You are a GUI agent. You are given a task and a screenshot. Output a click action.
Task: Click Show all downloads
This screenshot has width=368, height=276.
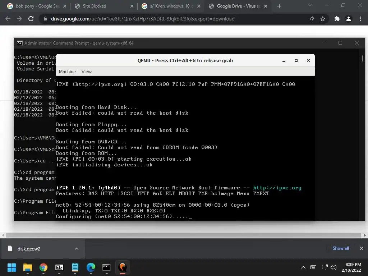tap(341, 248)
